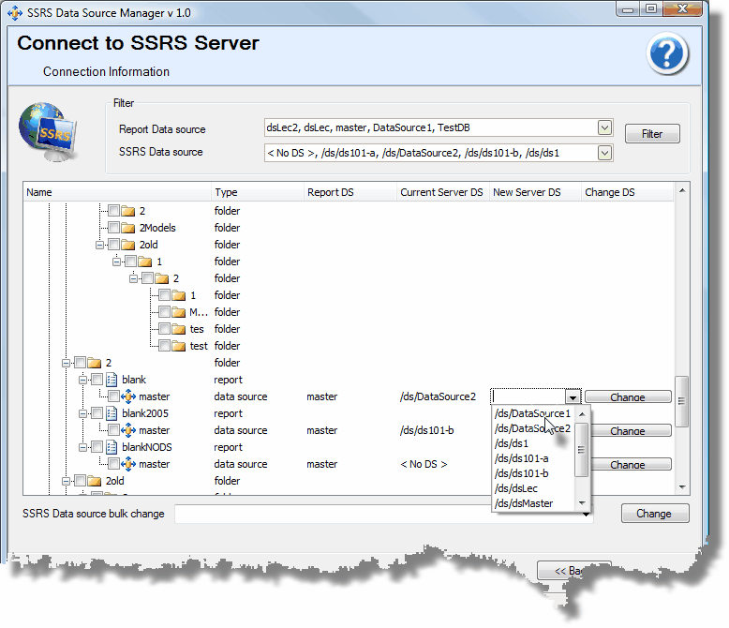The height and width of the screenshot is (628, 729).
Task: Tick the checkbox for the blank2005 report
Action: click(x=97, y=413)
